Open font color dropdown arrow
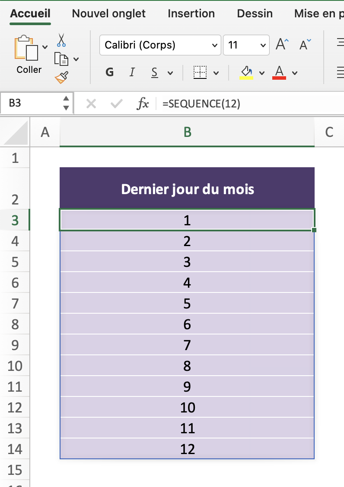The image size is (344, 487). [295, 73]
